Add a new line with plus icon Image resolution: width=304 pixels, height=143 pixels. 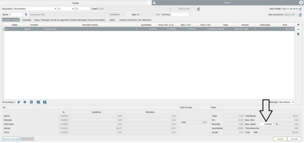(299, 24)
